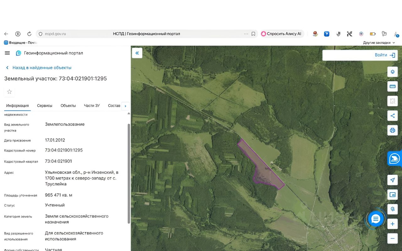Click the Земельный участок heading title
402x251 pixels.
56,78
